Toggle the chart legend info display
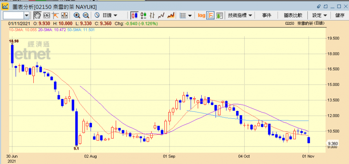 point(211,15)
